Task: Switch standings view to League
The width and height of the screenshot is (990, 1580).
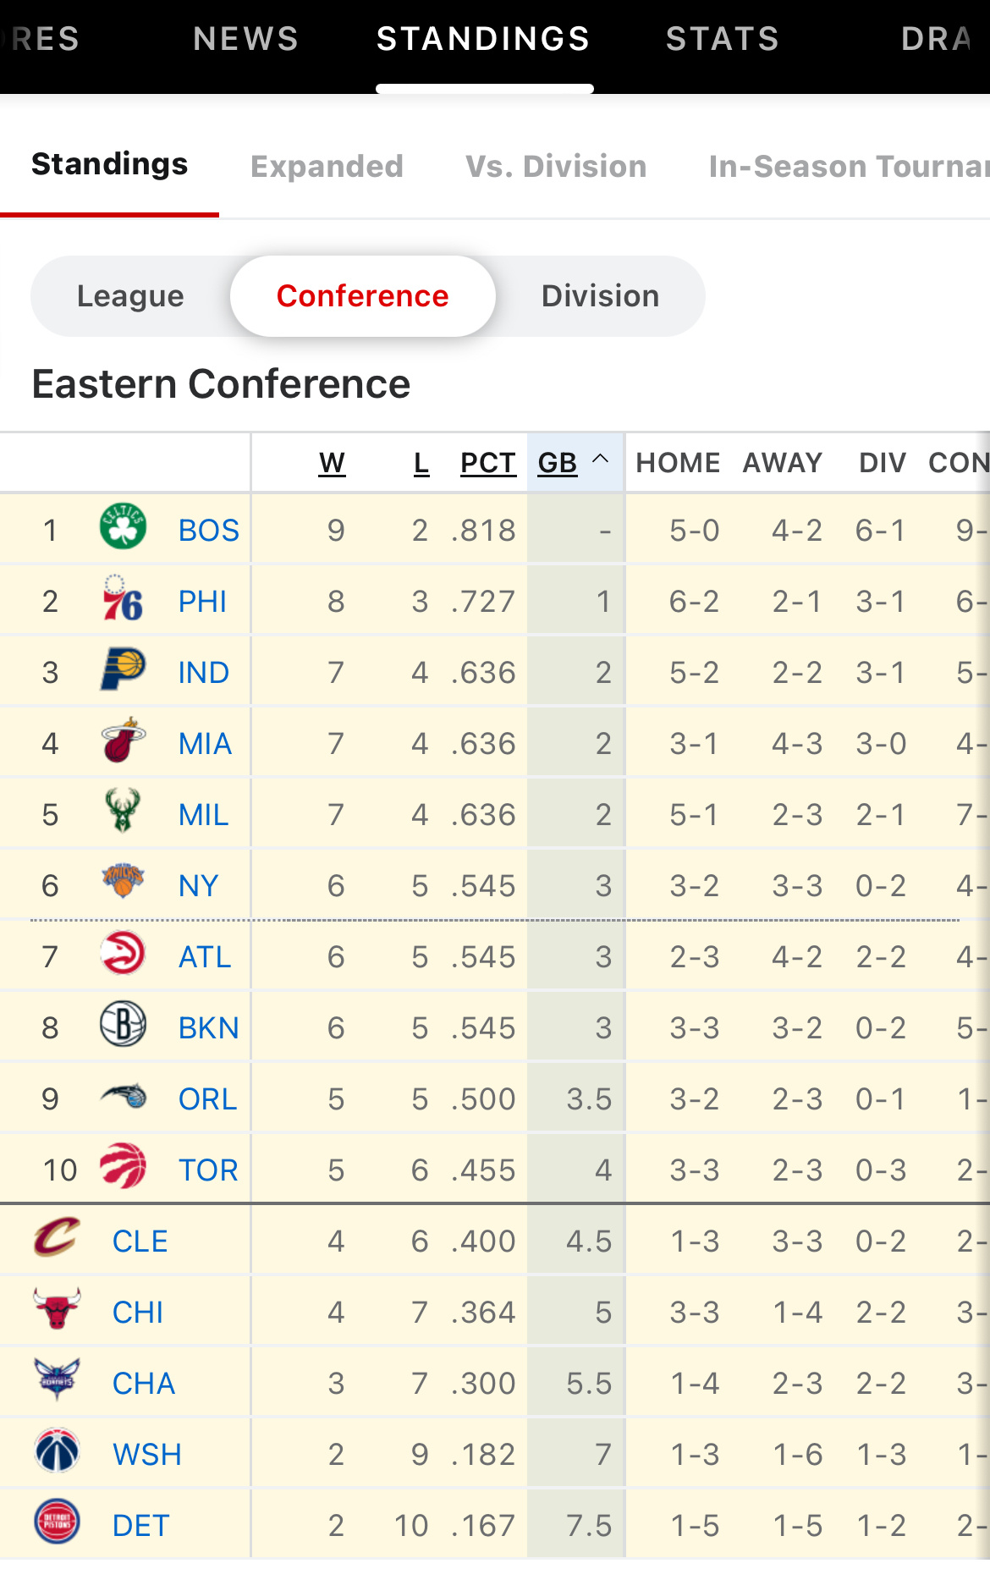Action: tap(130, 296)
